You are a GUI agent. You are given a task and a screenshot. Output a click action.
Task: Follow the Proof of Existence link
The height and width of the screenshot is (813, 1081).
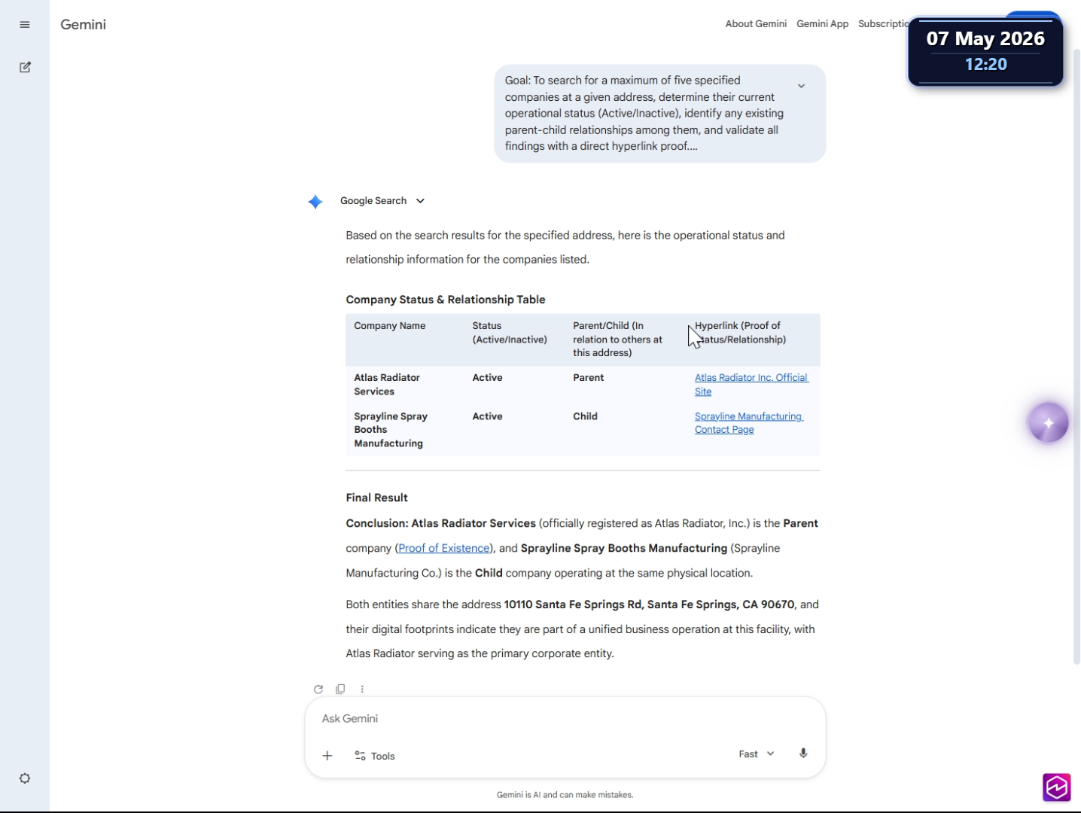pyautogui.click(x=443, y=548)
